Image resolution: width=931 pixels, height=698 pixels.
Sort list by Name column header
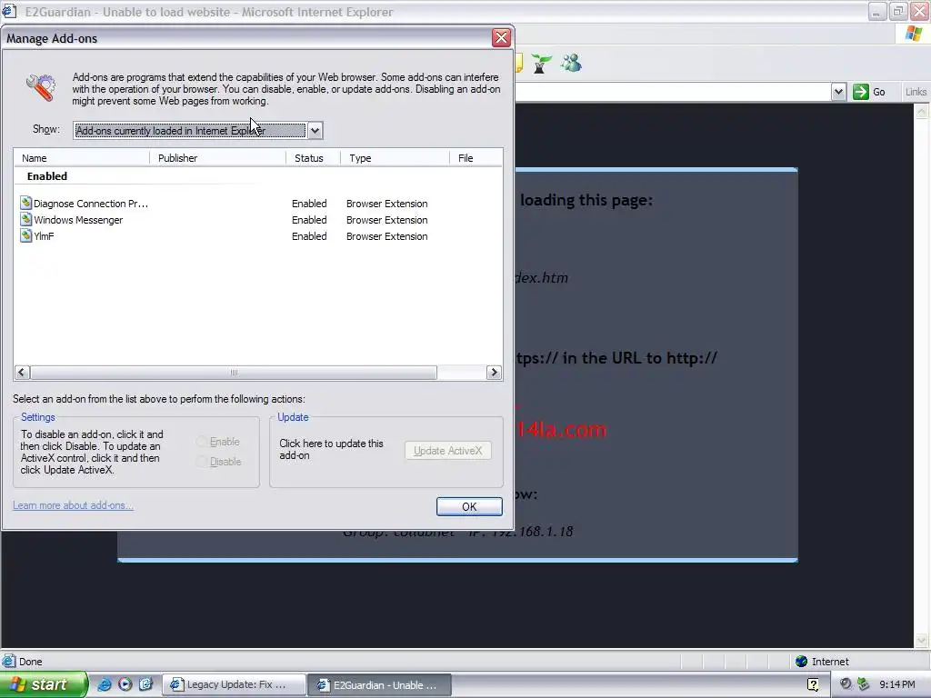pos(82,158)
